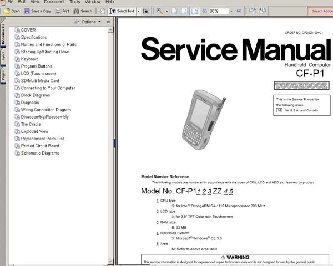The width and height of the screenshot is (333, 266).
Task: Click bookmarks pane scroll down arrow
Action: [x=110, y=262]
